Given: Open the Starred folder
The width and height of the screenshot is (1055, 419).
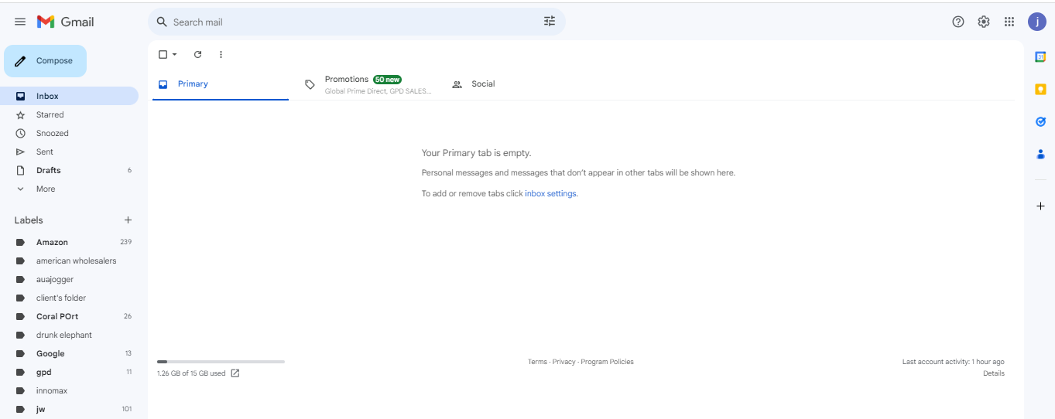Looking at the screenshot, I should tap(69, 114).
